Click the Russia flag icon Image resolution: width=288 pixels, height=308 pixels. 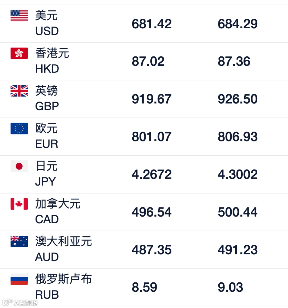click(19, 279)
